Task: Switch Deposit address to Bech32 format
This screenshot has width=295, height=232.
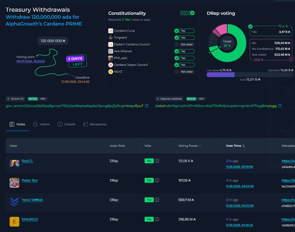Action: (x=191, y=99)
